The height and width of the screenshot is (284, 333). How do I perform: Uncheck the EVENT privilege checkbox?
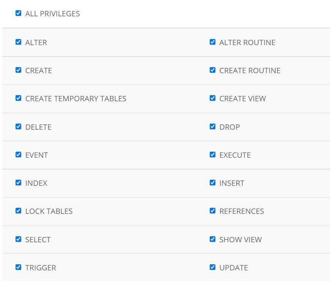(18, 155)
